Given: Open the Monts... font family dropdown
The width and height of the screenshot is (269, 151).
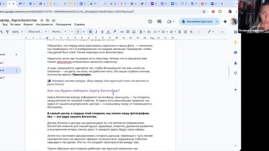Looking at the screenshot, I should [59, 32].
